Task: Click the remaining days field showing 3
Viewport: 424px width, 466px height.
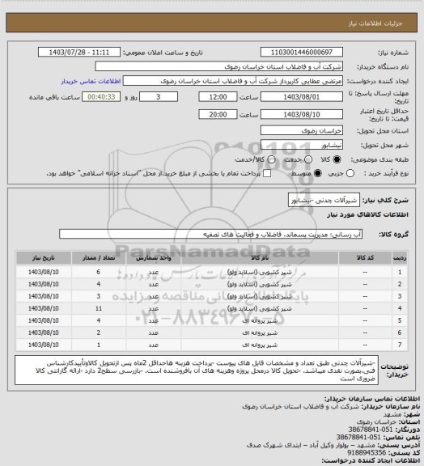Action: pos(159,97)
